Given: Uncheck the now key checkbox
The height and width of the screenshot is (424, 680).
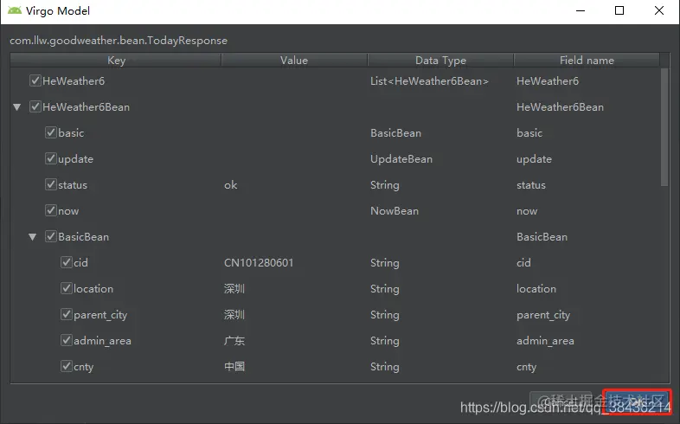Looking at the screenshot, I should (x=51, y=210).
